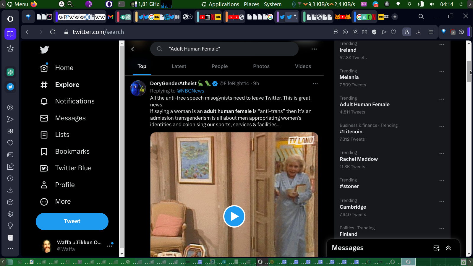Open Speed Dial grid in Opera sidebar

10,131
